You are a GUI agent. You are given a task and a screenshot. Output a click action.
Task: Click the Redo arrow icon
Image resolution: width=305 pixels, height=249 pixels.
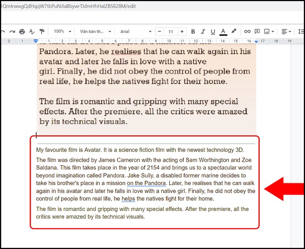pyautogui.click(x=12, y=31)
